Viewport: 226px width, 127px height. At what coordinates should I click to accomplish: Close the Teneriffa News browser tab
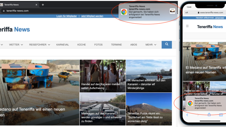pos(36,5)
